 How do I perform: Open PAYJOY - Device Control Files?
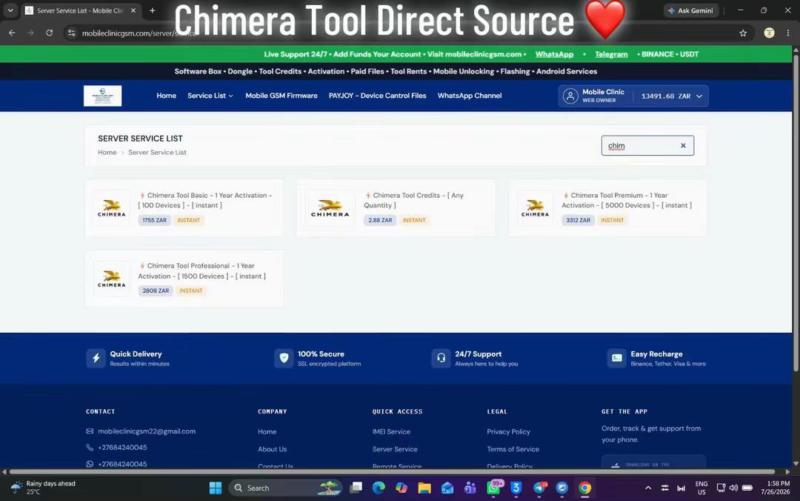(x=378, y=96)
